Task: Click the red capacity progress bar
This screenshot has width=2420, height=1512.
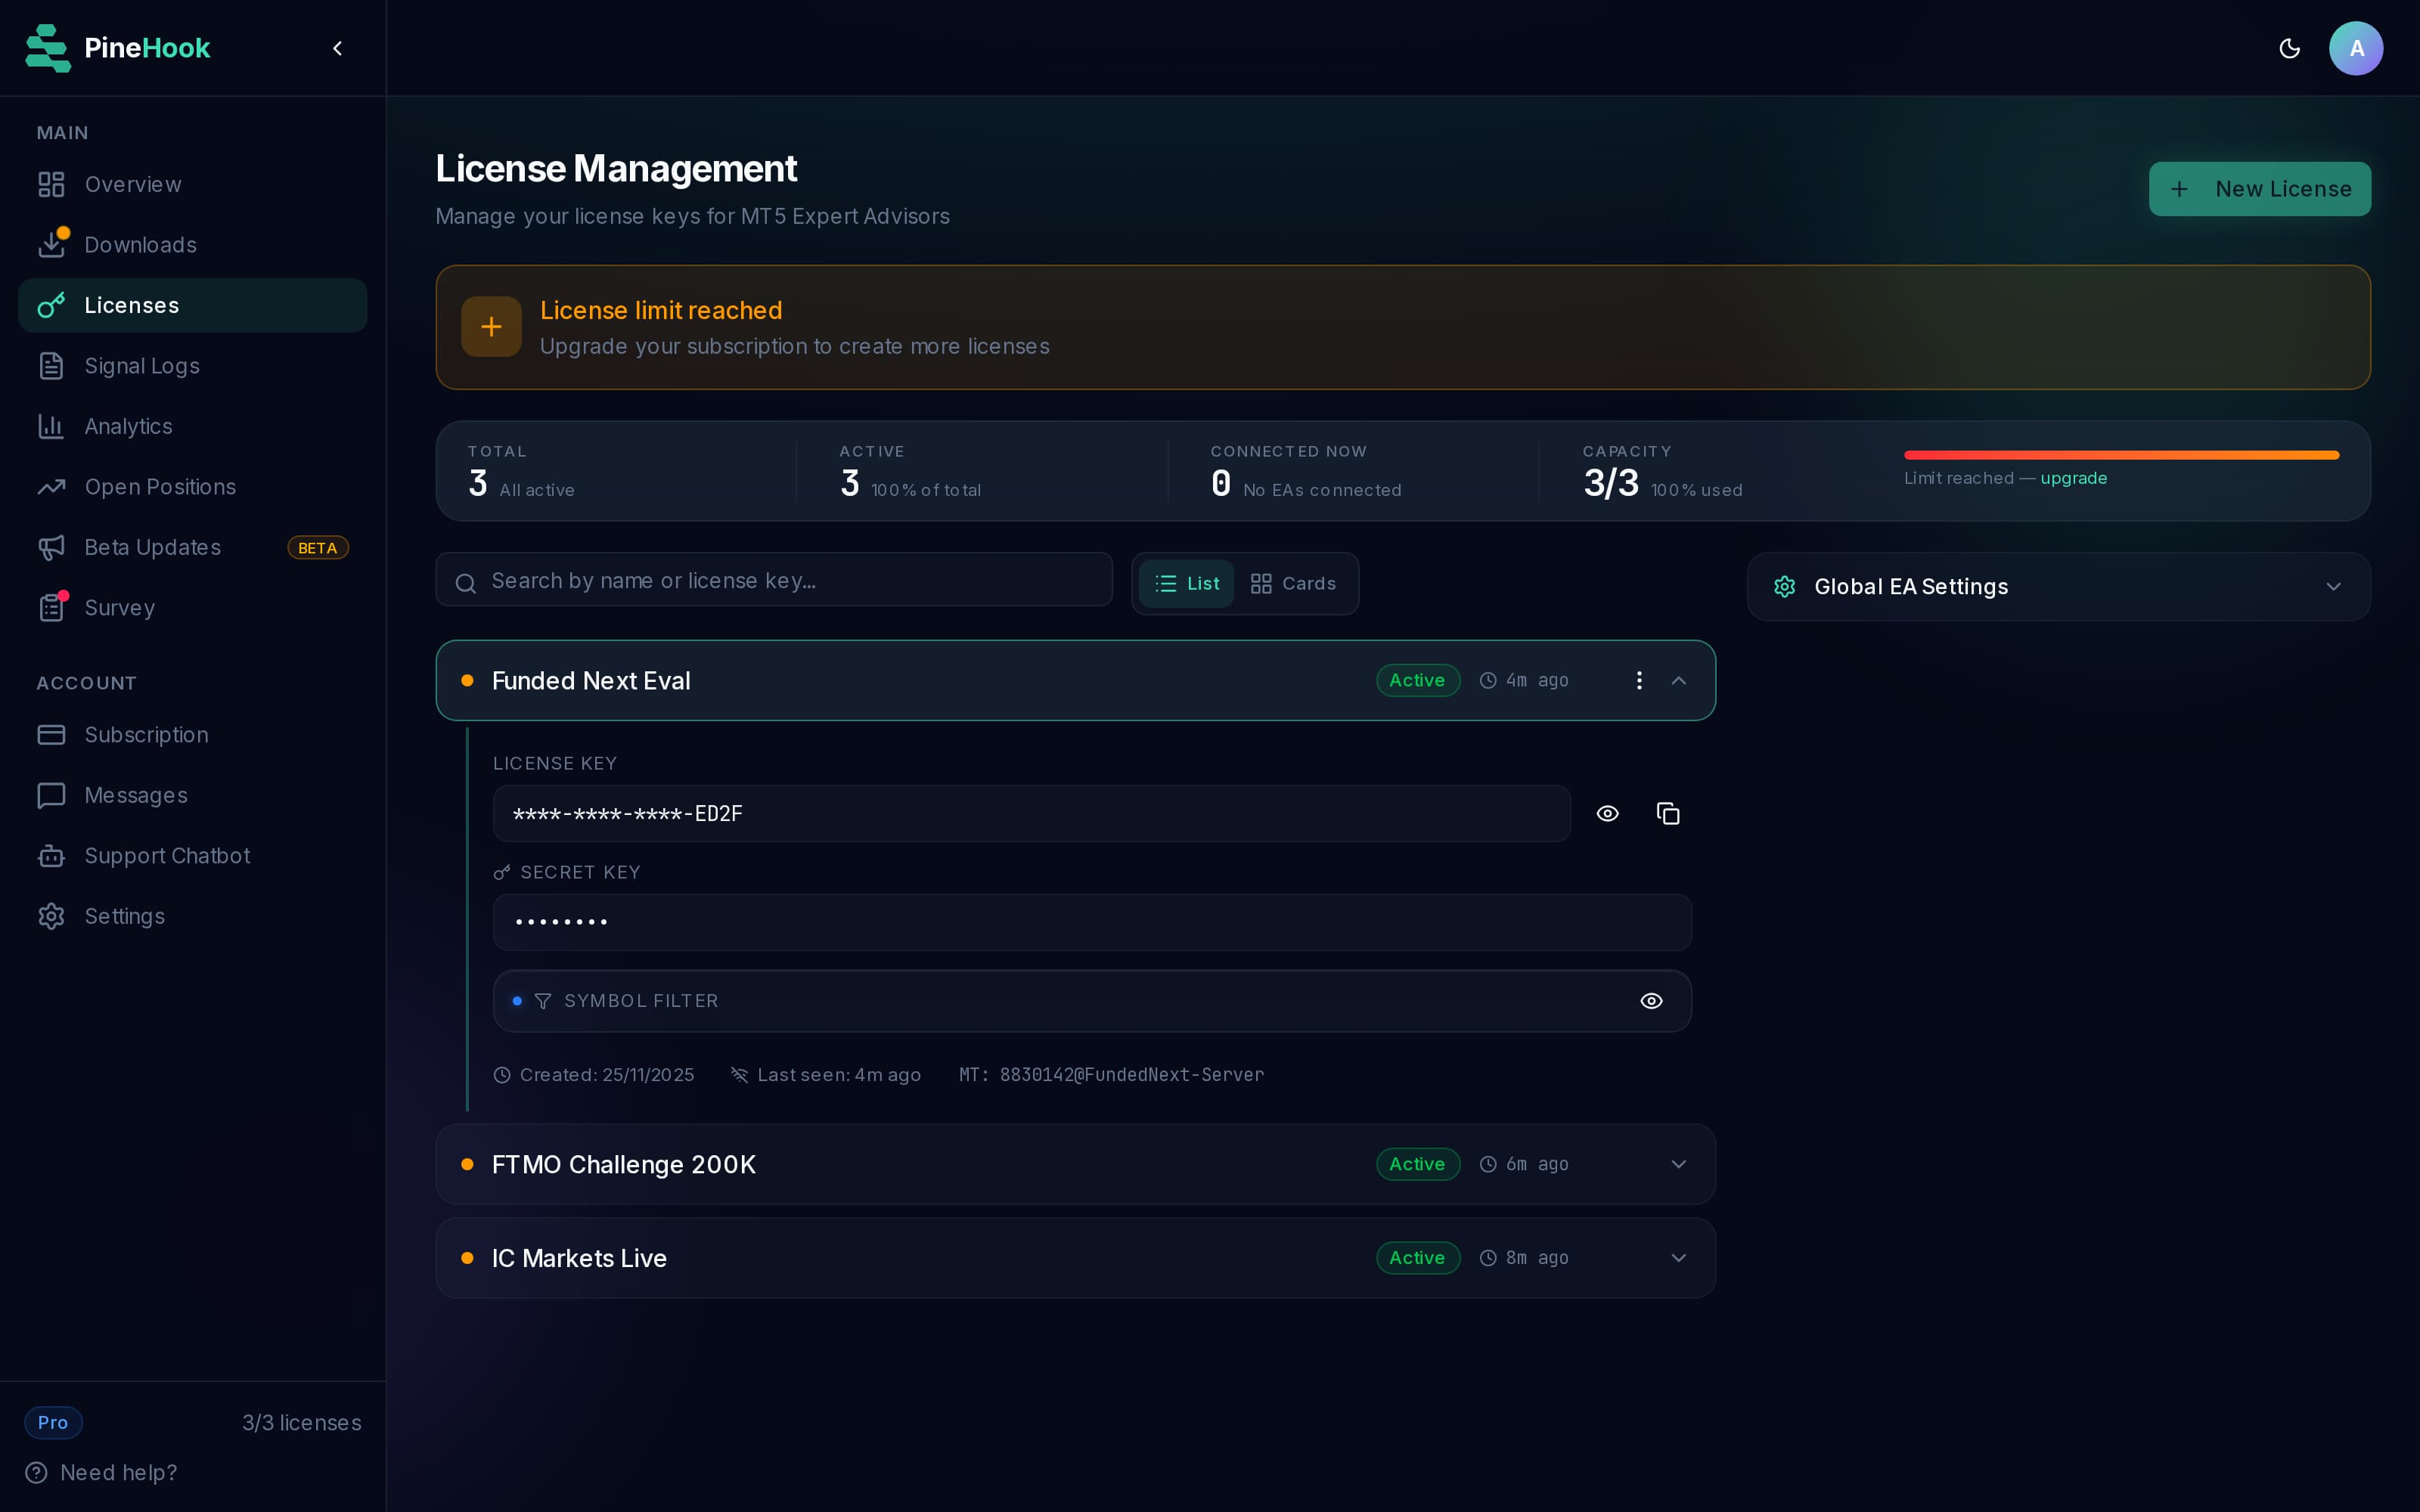Action: coord(2121,455)
